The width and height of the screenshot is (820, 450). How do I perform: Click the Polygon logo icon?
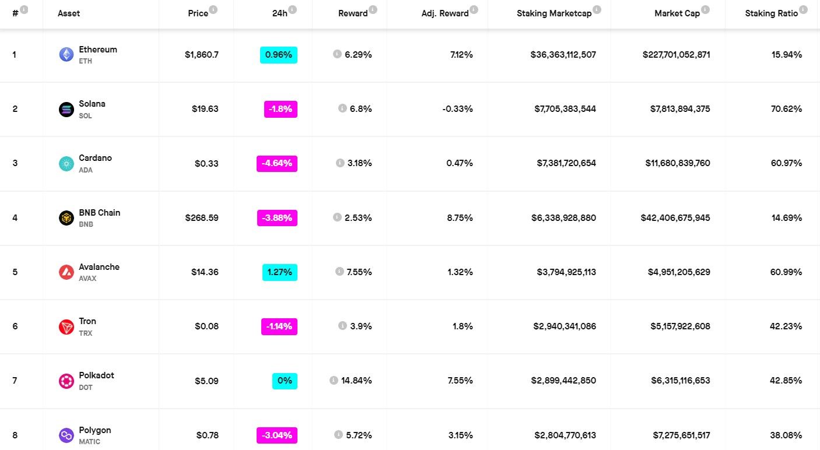pos(66,435)
